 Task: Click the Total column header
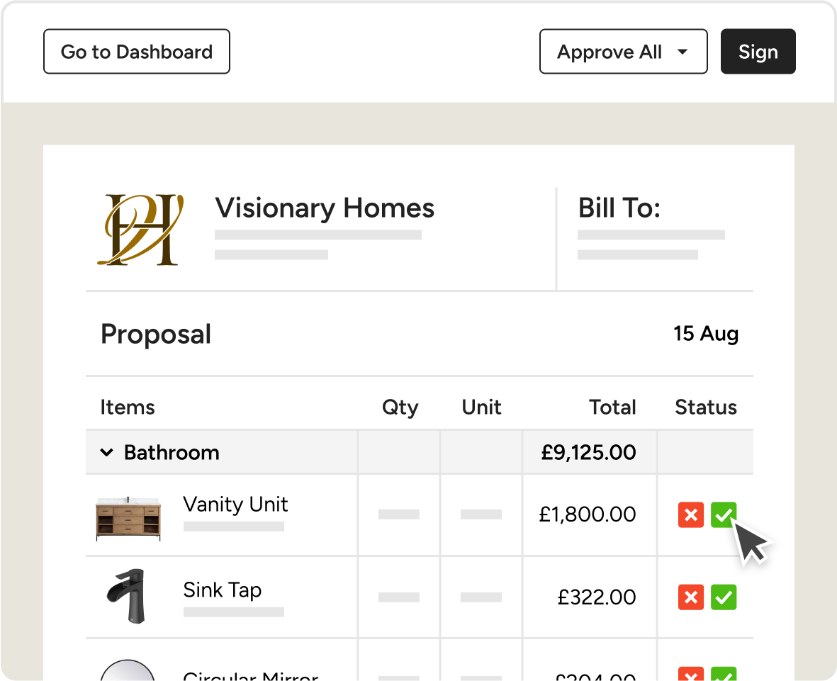pos(612,407)
